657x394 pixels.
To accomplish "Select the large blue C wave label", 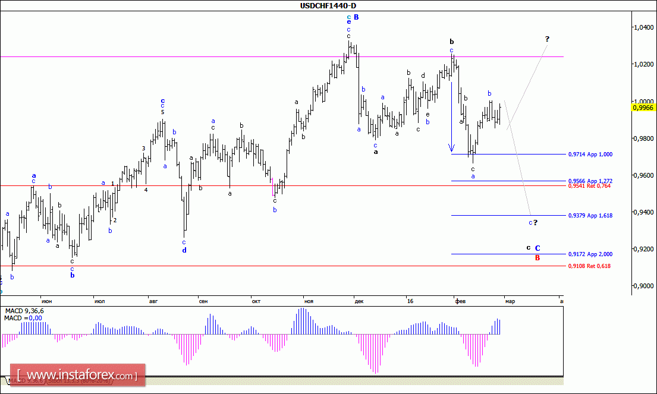I will pos(537,248).
